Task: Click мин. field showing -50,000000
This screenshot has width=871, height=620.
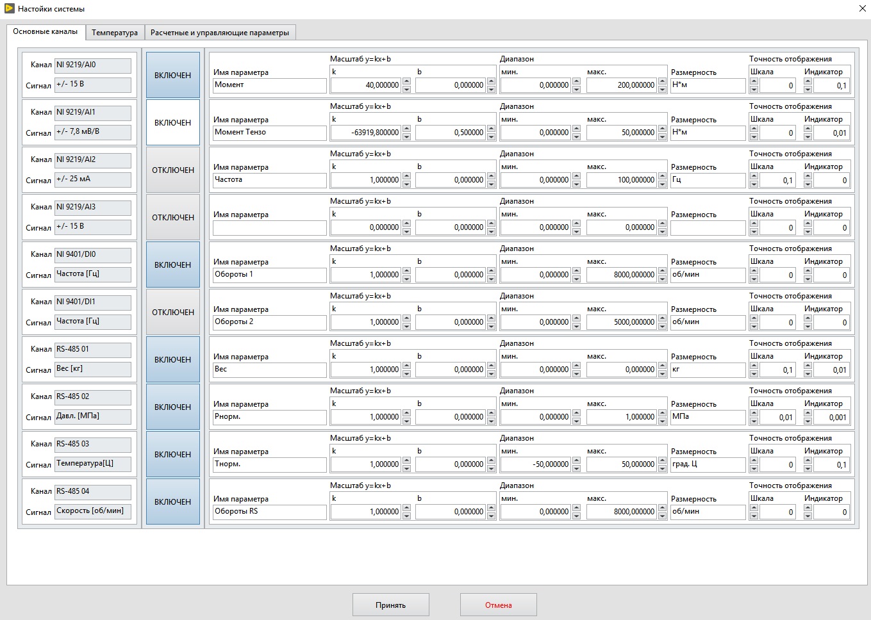Action: click(x=536, y=464)
